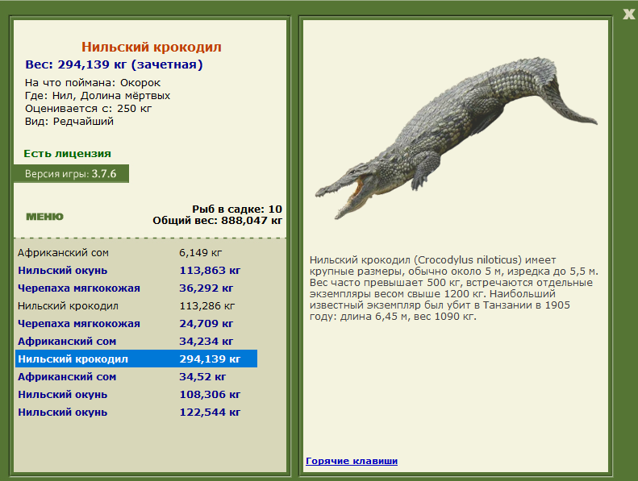
Task: Select Черепаха мягкокожая 36,292 кг row
Action: pyautogui.click(x=136, y=288)
